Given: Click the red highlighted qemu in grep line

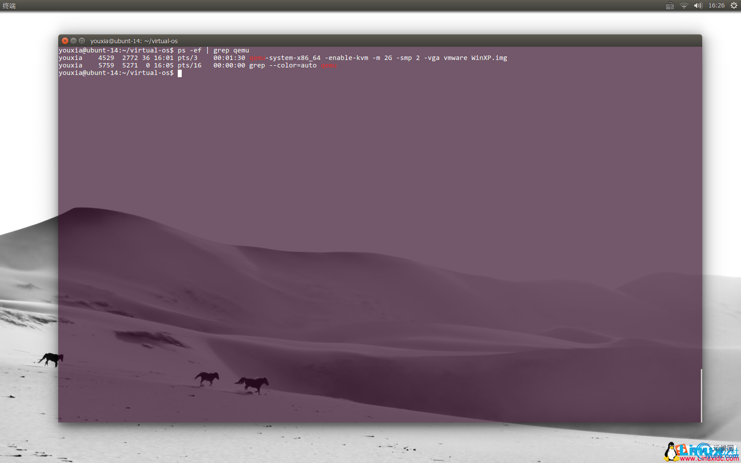Looking at the screenshot, I should (329, 66).
